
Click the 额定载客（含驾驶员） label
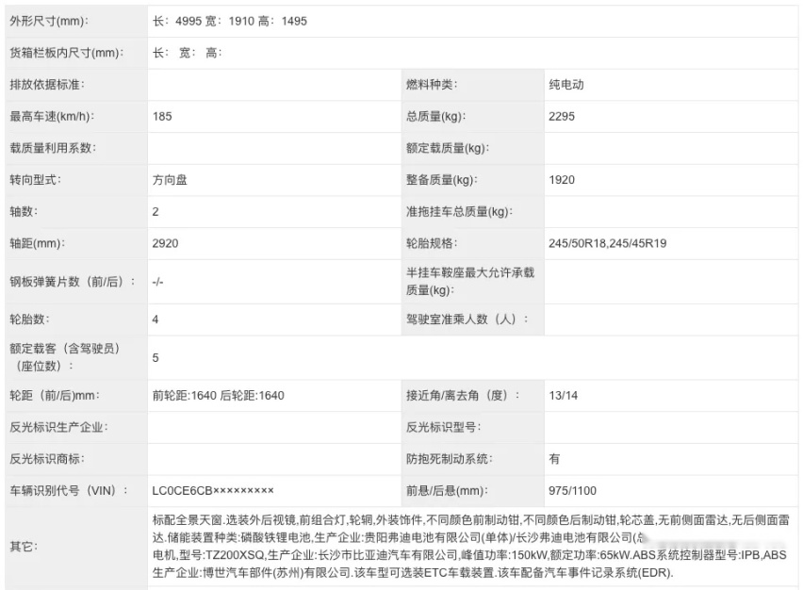point(64,358)
